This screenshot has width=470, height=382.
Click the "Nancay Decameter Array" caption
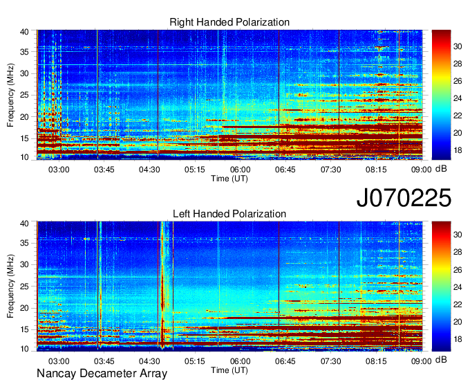(102, 374)
